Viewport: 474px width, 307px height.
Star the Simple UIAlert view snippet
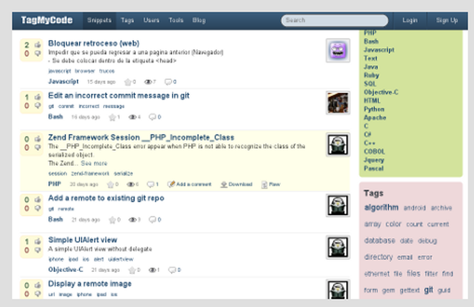[132, 270]
